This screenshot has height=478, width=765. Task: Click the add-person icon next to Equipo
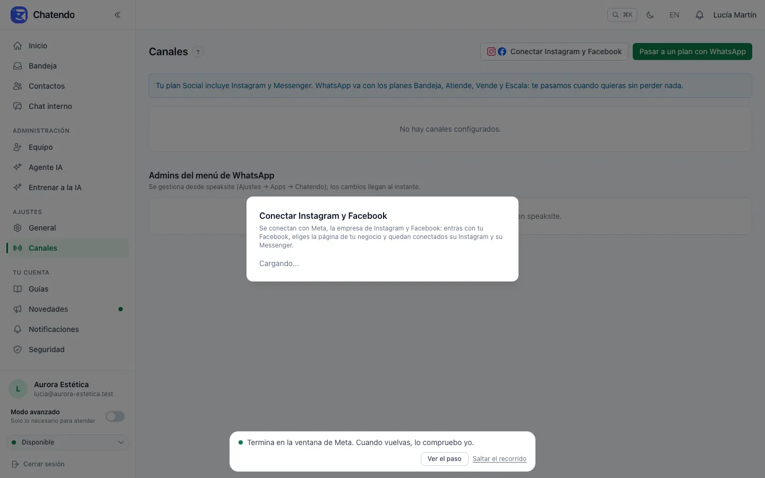click(x=18, y=147)
